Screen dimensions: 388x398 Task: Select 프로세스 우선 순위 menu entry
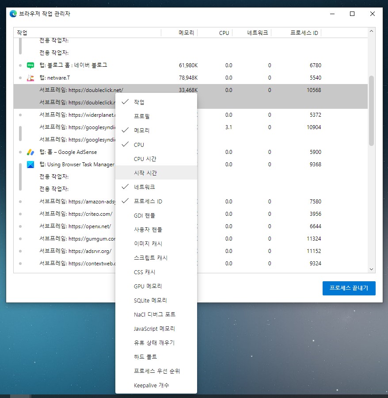point(156,371)
